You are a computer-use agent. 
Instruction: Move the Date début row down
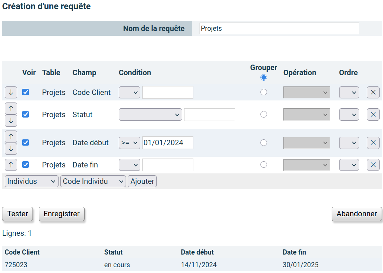click(11, 149)
